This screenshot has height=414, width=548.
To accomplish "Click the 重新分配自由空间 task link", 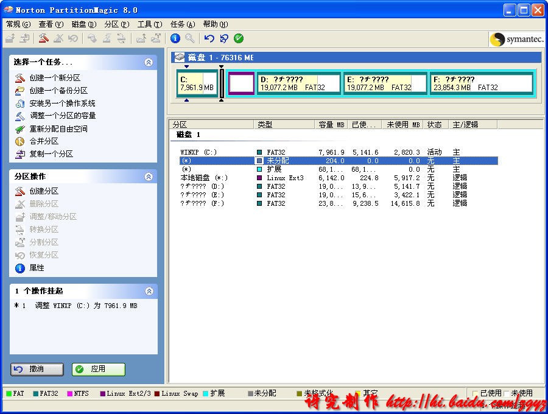I will pos(58,129).
